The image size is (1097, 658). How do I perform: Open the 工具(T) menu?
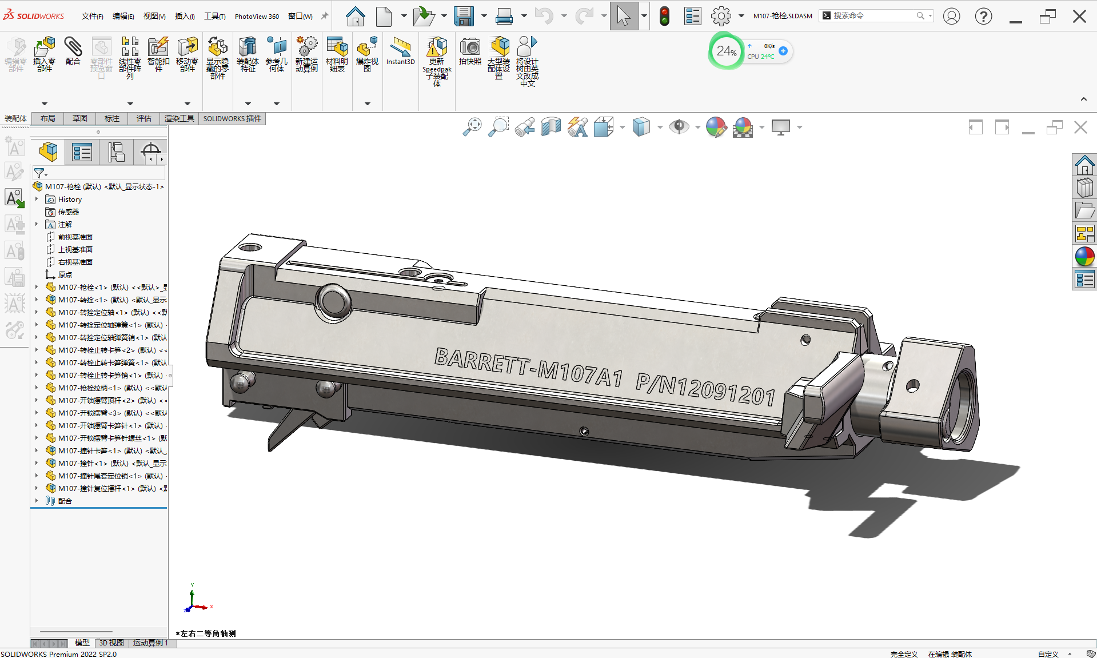pos(214,16)
